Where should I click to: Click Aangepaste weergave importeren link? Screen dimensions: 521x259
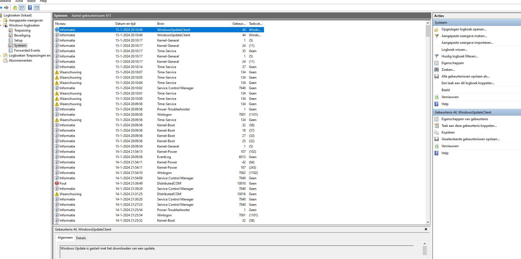[x=467, y=43]
